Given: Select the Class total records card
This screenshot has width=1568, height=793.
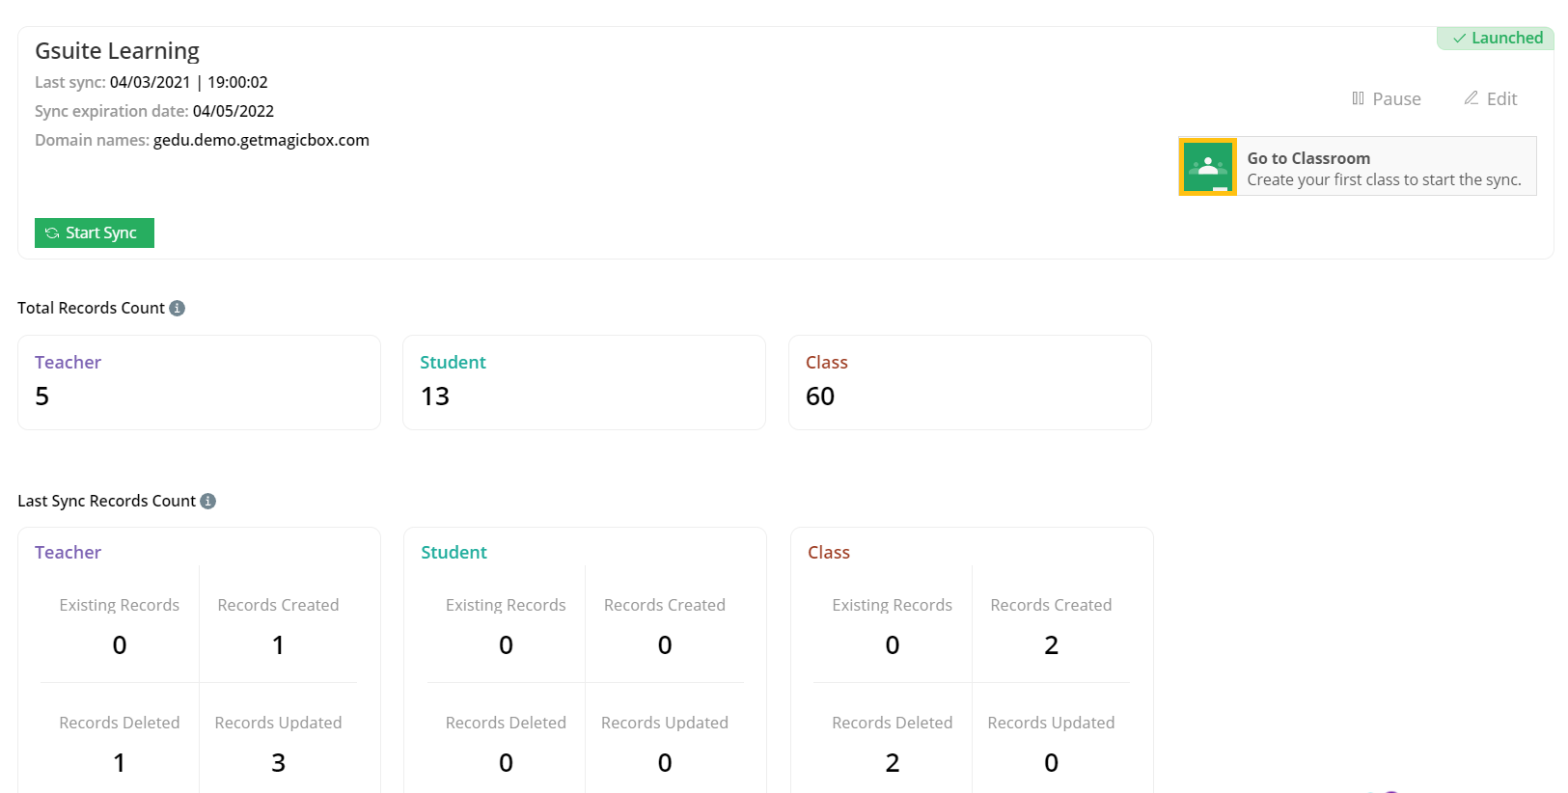Looking at the screenshot, I should [x=970, y=382].
